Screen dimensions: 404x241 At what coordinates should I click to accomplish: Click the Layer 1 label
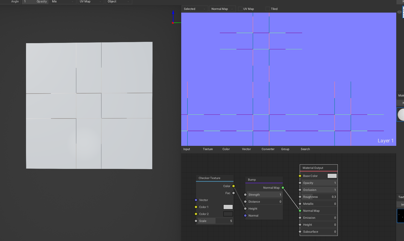click(x=385, y=140)
